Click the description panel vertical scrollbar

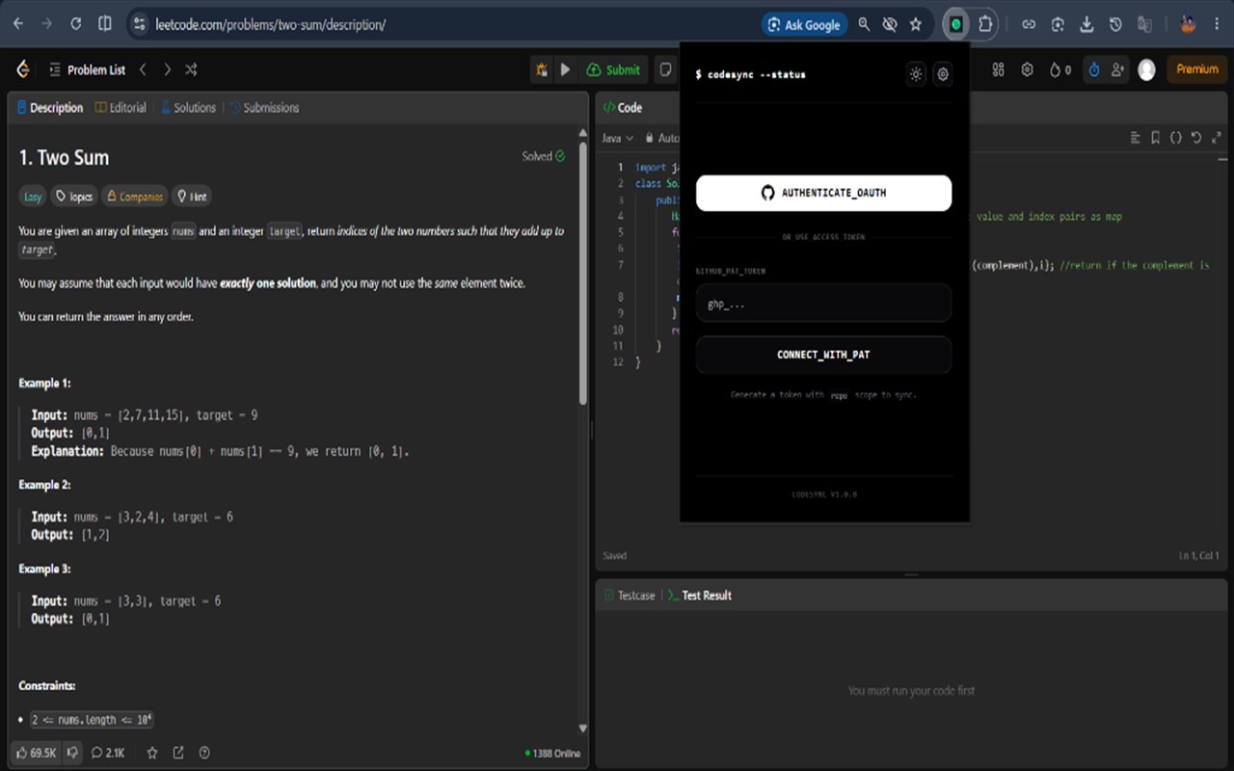coord(582,276)
